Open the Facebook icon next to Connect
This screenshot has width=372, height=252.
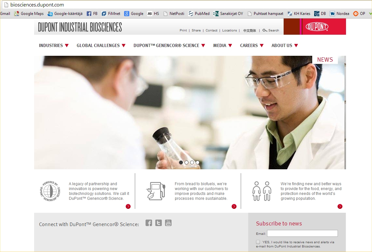[149, 223]
